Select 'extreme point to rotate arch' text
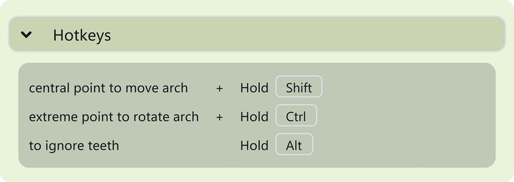 click(x=114, y=117)
